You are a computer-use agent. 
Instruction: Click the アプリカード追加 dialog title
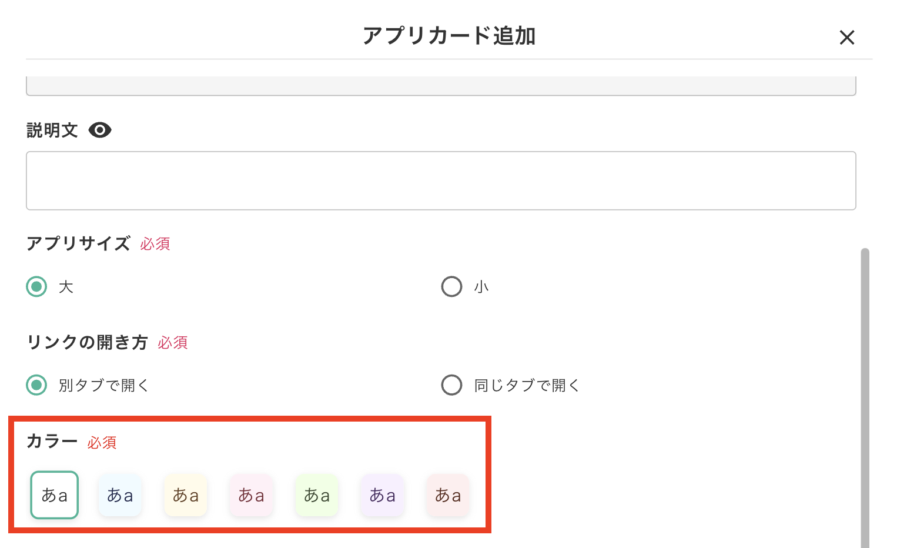click(449, 35)
